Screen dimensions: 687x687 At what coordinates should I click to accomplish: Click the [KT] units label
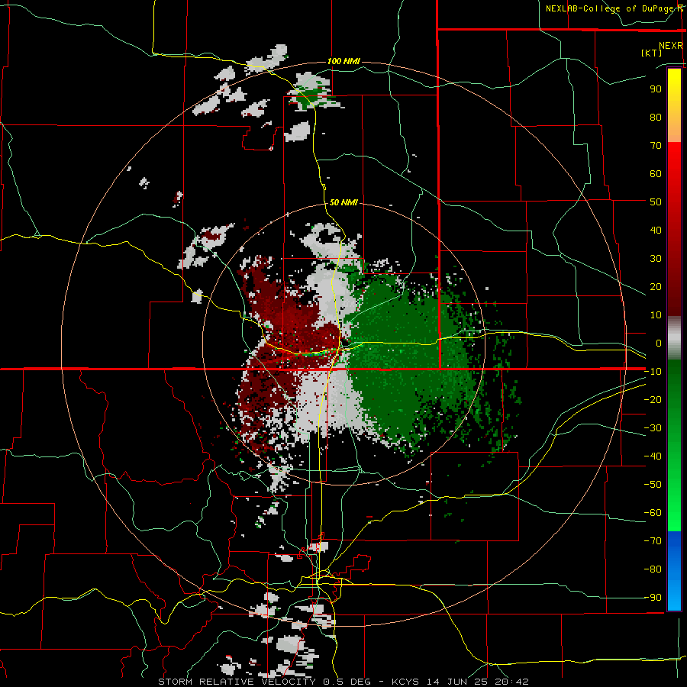(x=652, y=53)
